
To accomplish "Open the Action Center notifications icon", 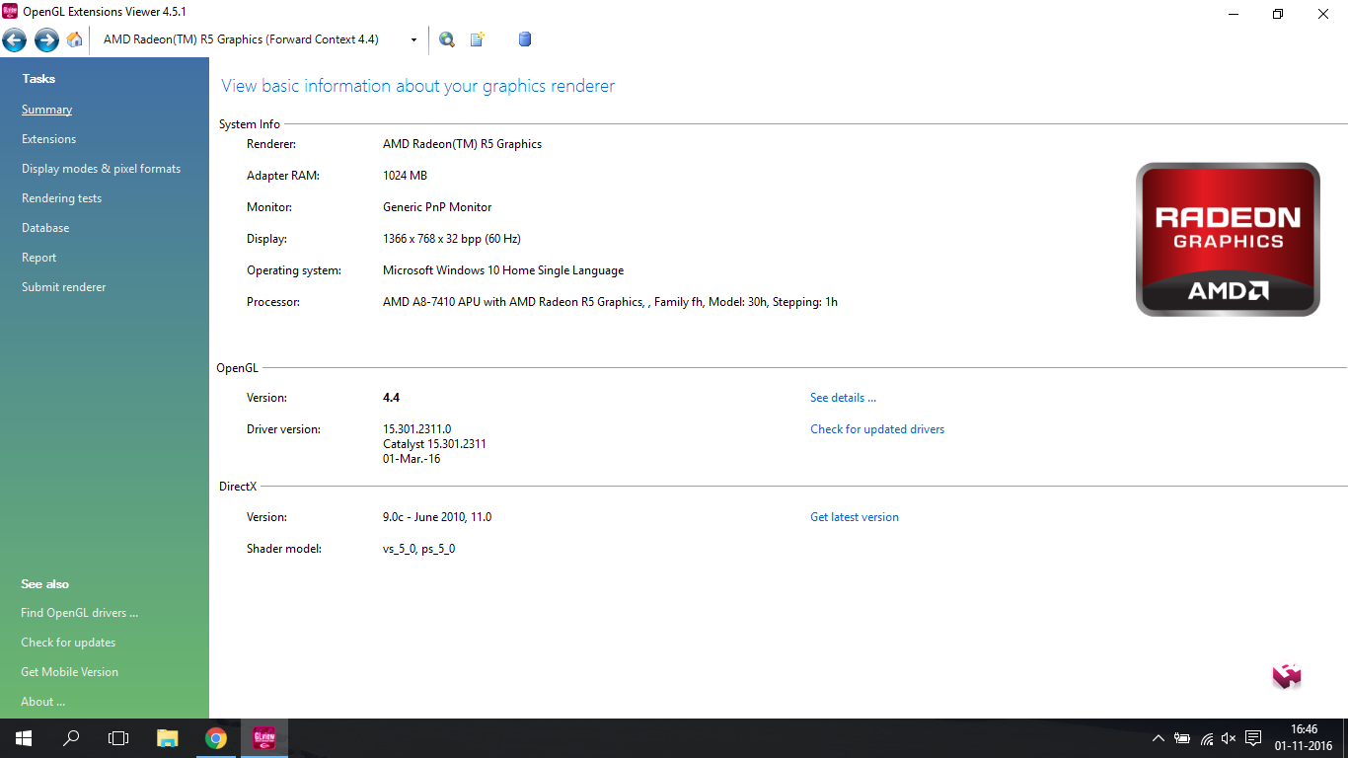I will 1253,738.
